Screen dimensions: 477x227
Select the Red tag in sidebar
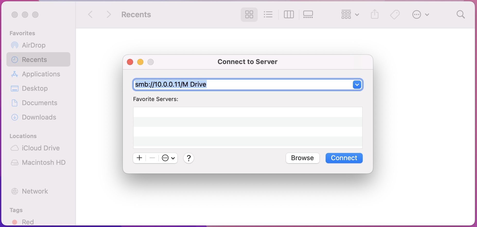(x=28, y=222)
